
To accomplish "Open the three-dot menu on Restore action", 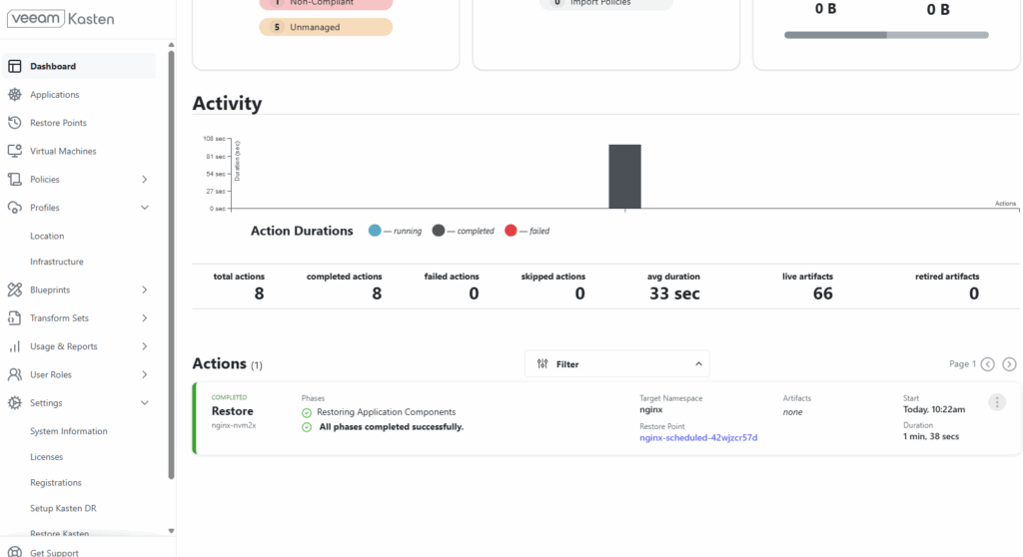I will 996,402.
